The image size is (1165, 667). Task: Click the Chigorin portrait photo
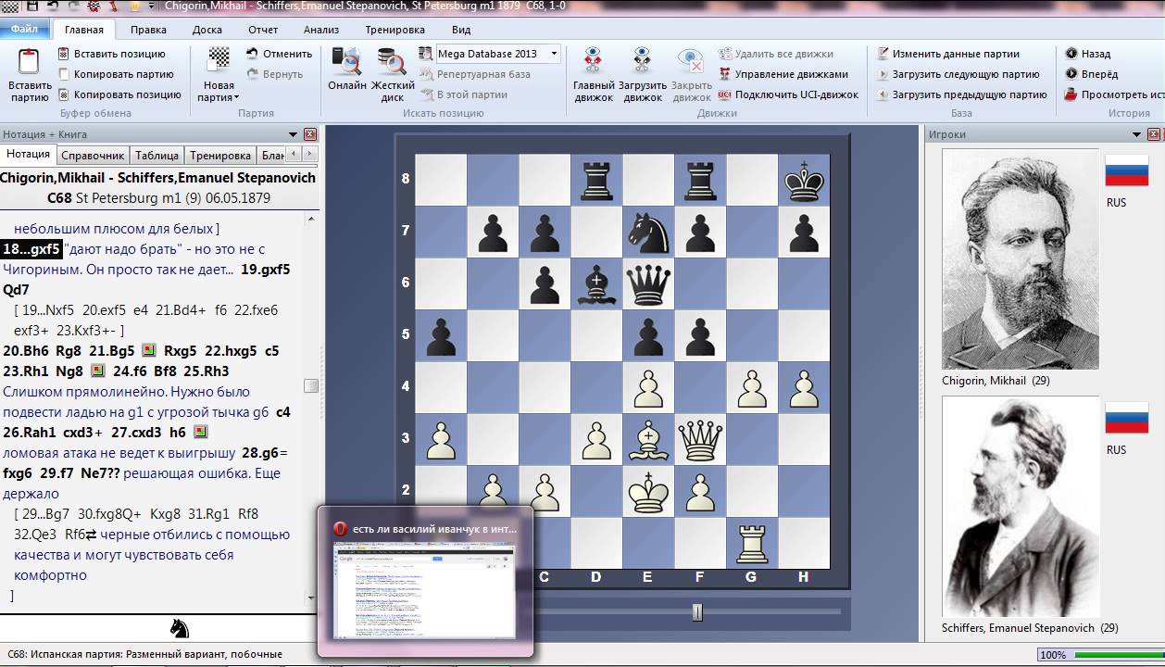[1021, 259]
